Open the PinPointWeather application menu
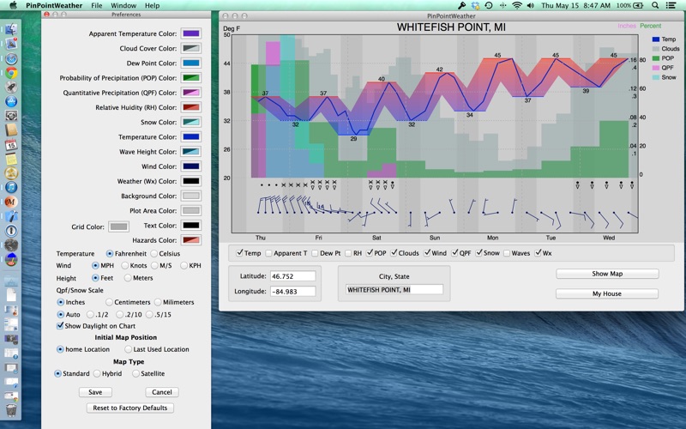Viewport: 686px width, 429px height. 54,6
